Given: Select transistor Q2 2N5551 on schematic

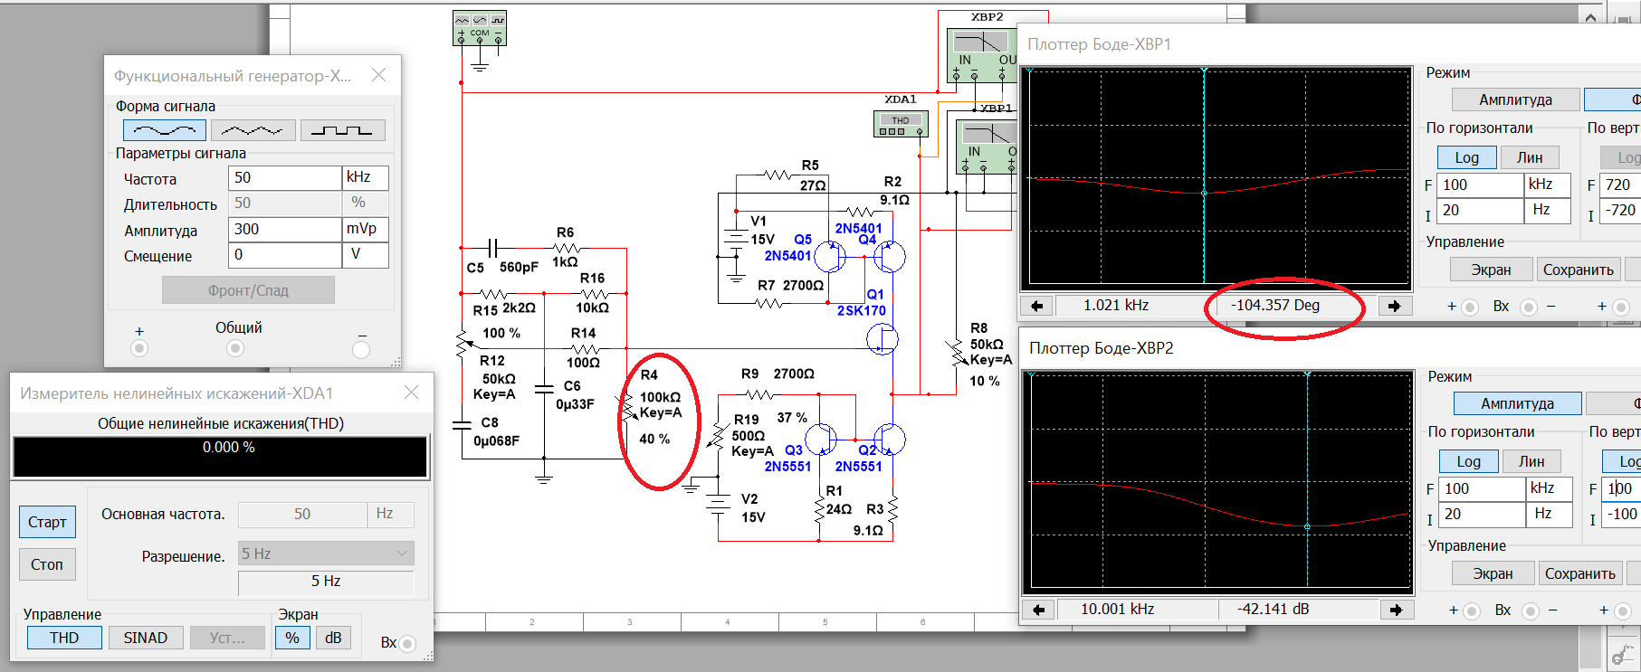Looking at the screenshot, I should coord(889,440).
